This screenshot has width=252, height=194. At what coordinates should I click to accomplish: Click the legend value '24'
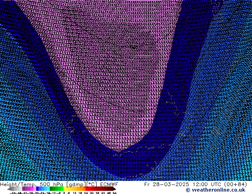click(x=86, y=193)
